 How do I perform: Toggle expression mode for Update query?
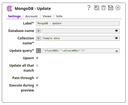[38, 51]
